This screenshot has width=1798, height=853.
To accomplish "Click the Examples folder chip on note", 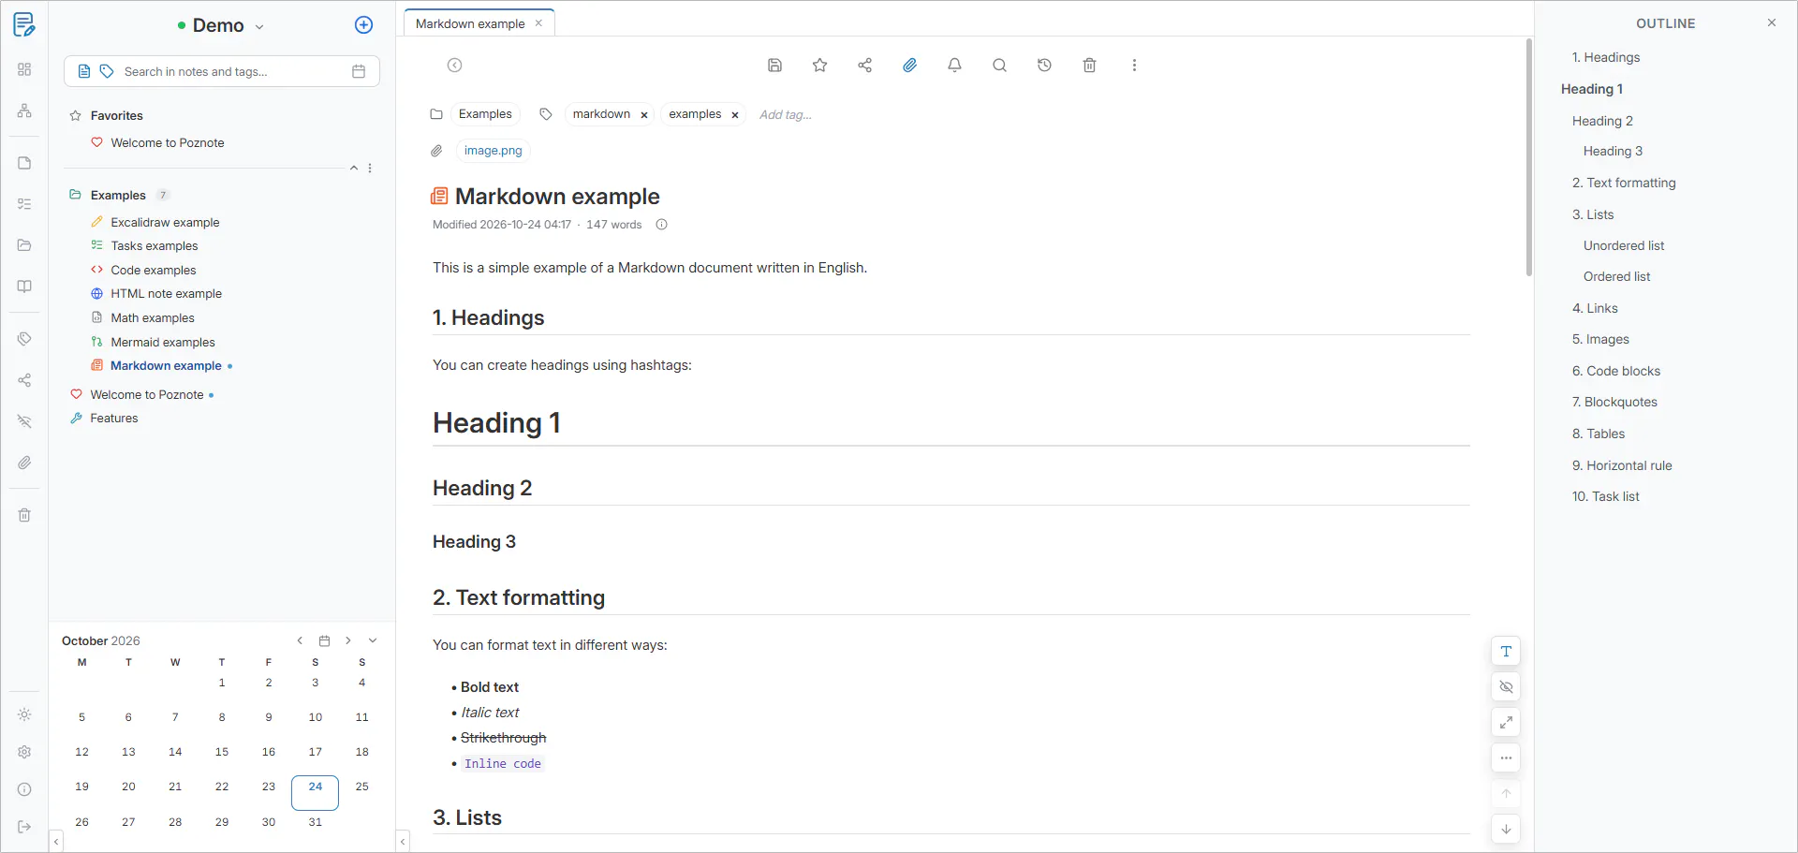I will (485, 114).
